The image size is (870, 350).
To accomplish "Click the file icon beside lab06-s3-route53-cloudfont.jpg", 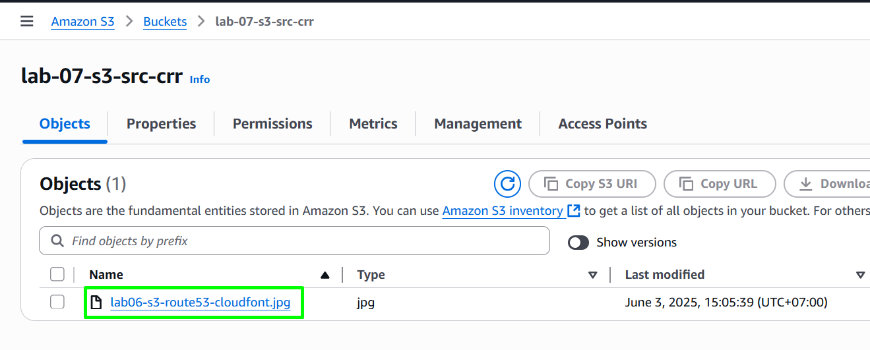I will click(96, 303).
